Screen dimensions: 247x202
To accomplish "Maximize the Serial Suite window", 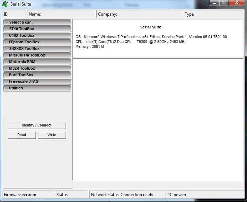I will pyautogui.click(x=224, y=3).
